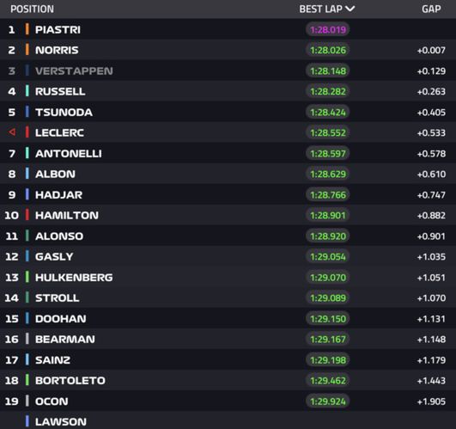The width and height of the screenshot is (456, 429).
Task: Click the red arrow icon beside Leclerc
Action: 12,132
